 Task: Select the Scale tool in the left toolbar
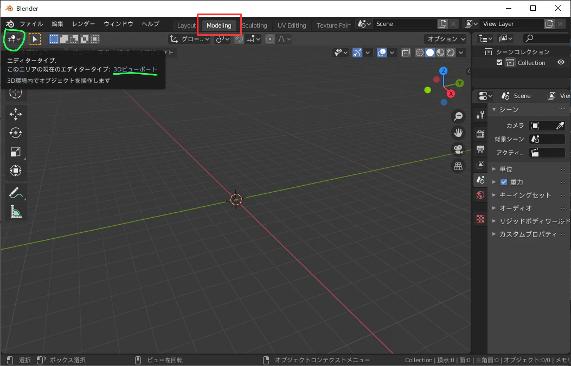tap(16, 152)
